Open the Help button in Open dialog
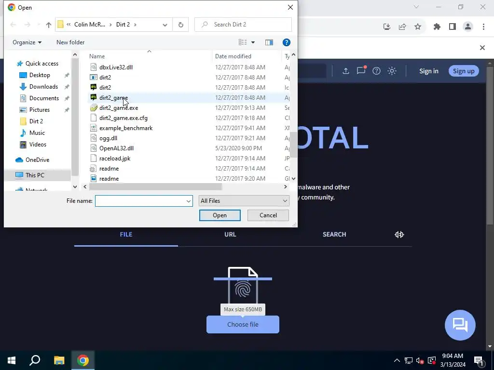Viewport: 494px width, 370px height. (x=286, y=42)
